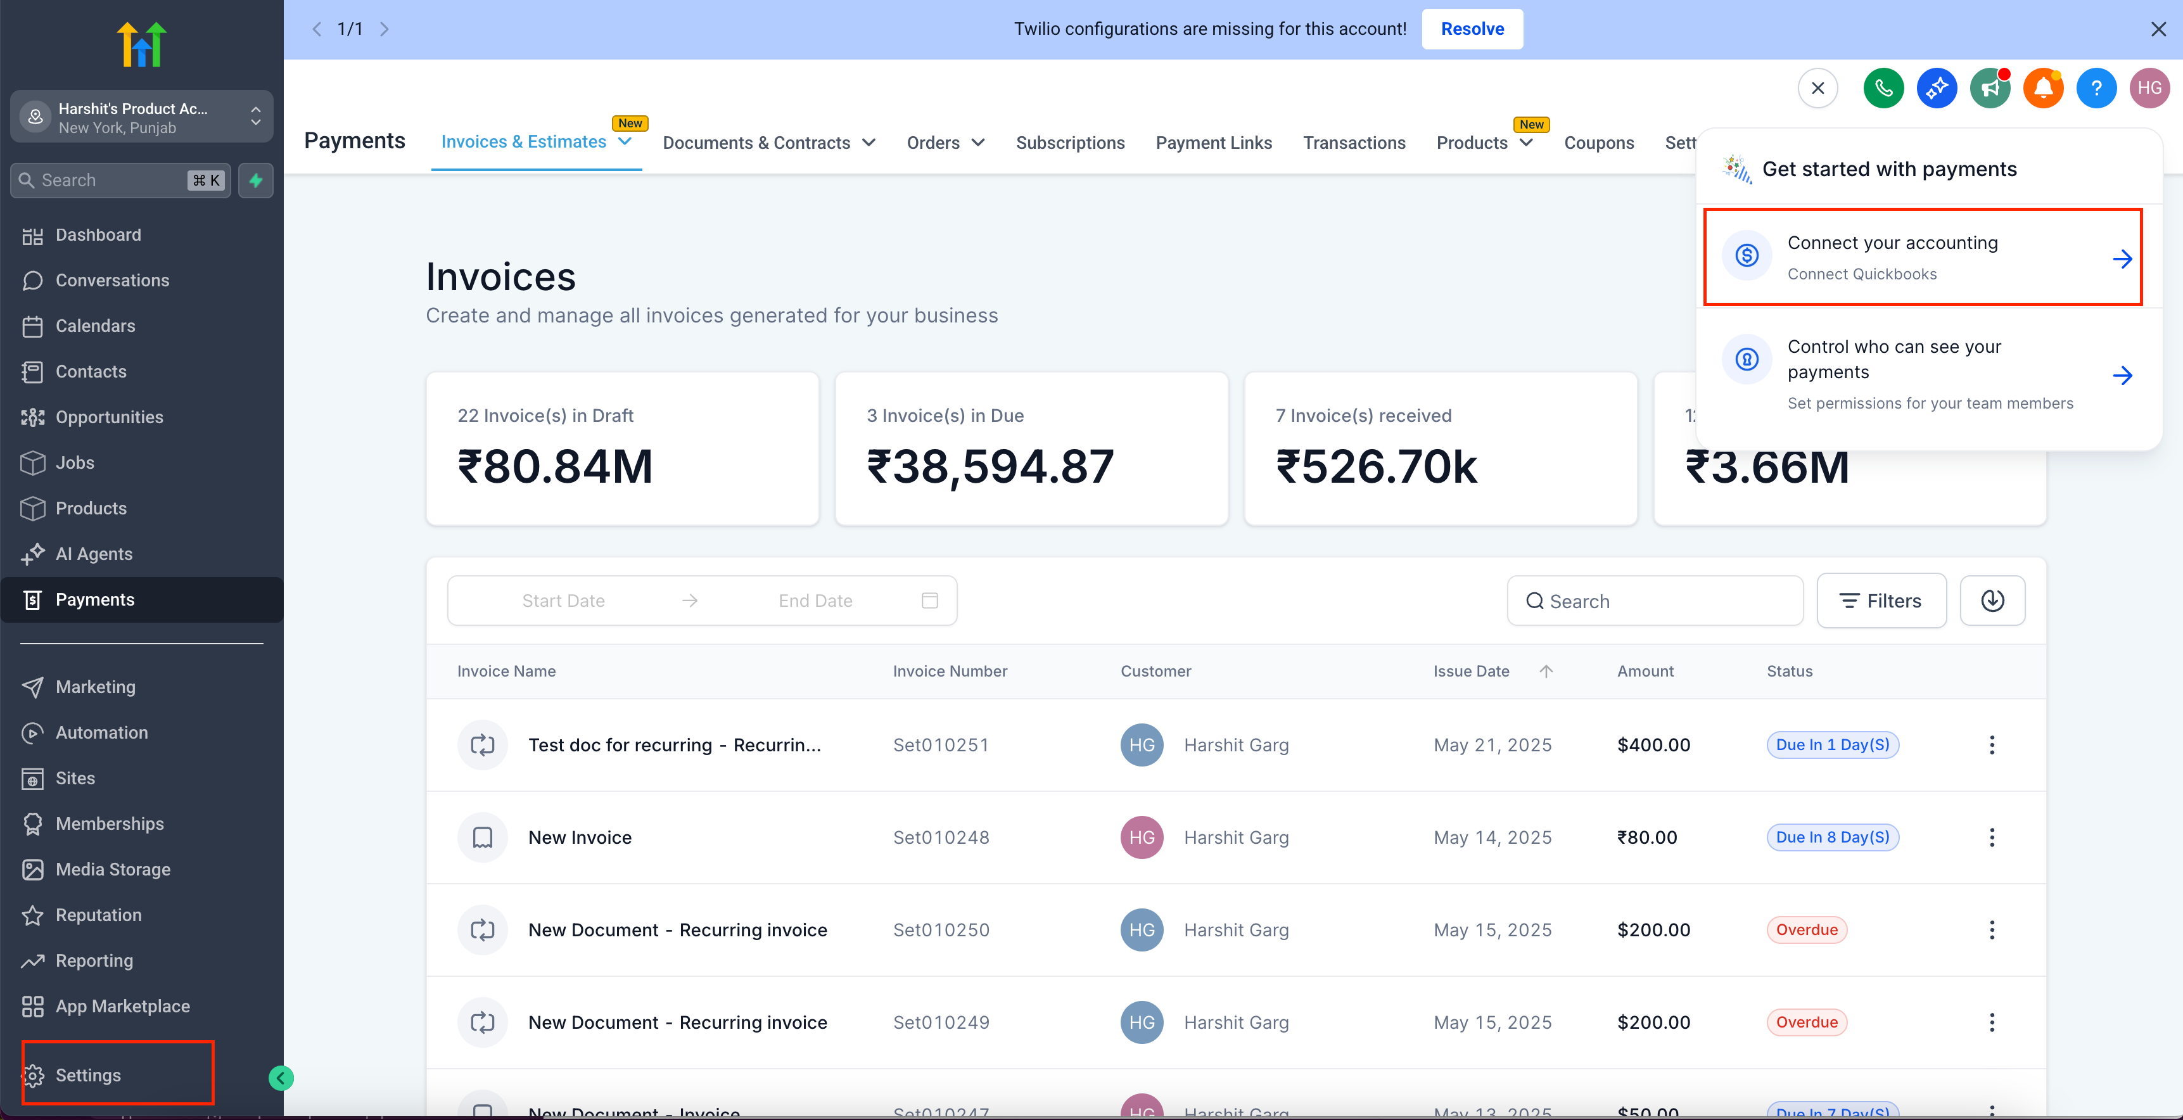Click the invoice Search input field

click(1655, 601)
